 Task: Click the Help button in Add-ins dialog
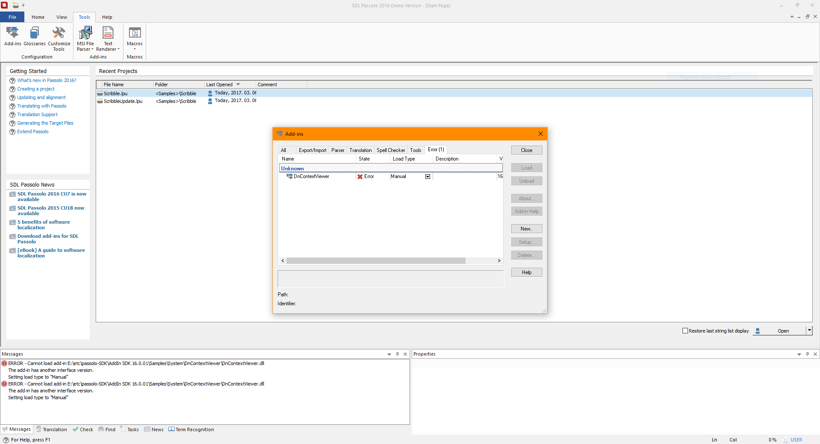pos(527,272)
